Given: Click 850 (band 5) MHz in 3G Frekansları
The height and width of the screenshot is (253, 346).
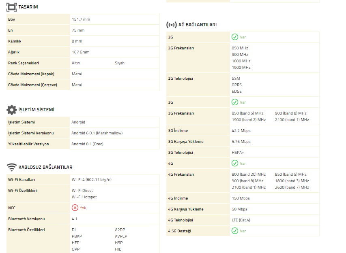Looking at the screenshot, I should coord(247,113).
